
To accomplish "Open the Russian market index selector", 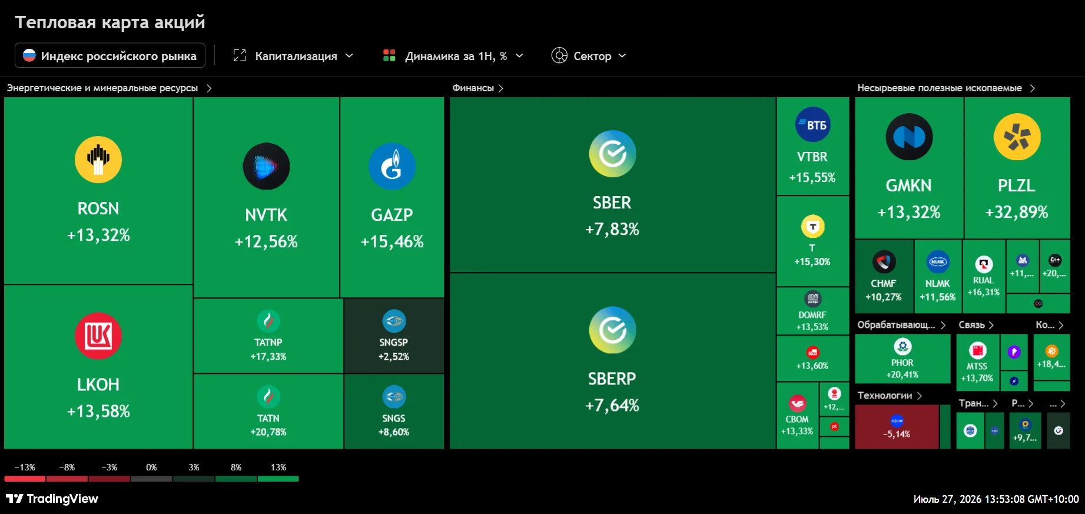I will tap(110, 55).
